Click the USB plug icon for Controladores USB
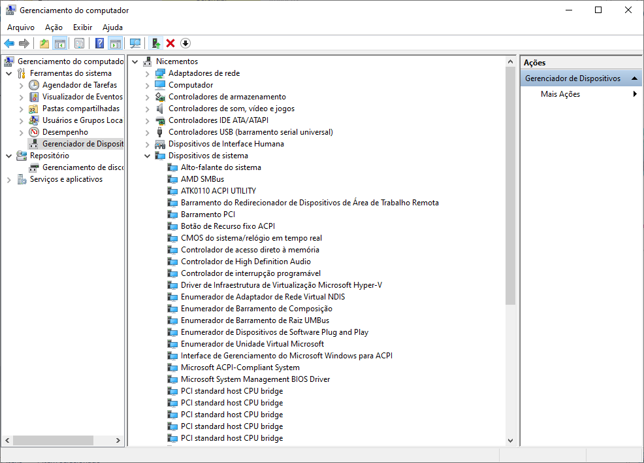The height and width of the screenshot is (463, 644). click(160, 132)
